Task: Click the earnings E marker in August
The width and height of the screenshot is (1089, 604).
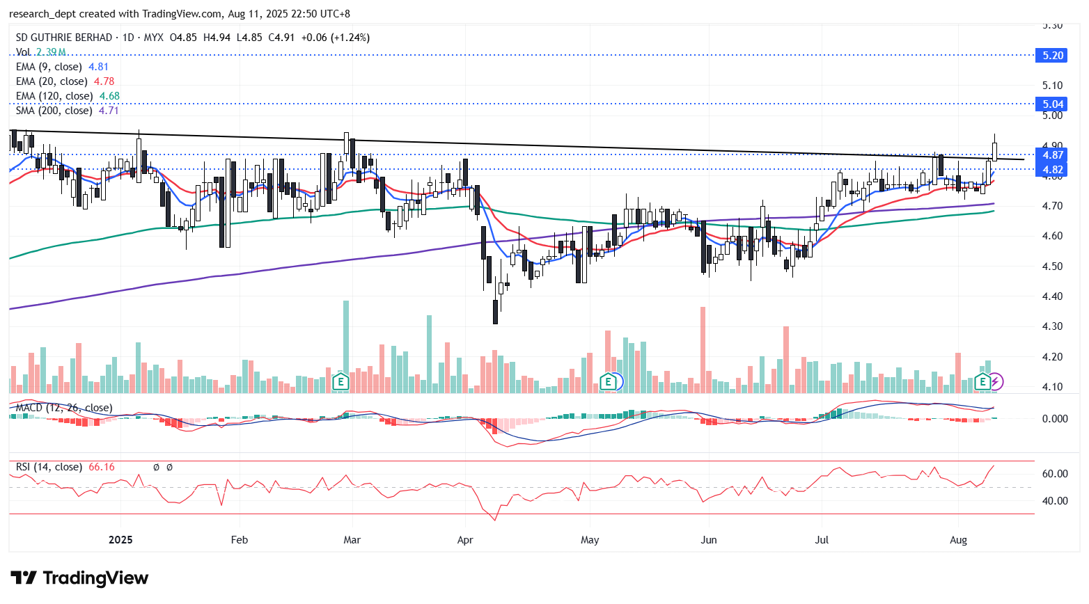Action: (x=982, y=381)
